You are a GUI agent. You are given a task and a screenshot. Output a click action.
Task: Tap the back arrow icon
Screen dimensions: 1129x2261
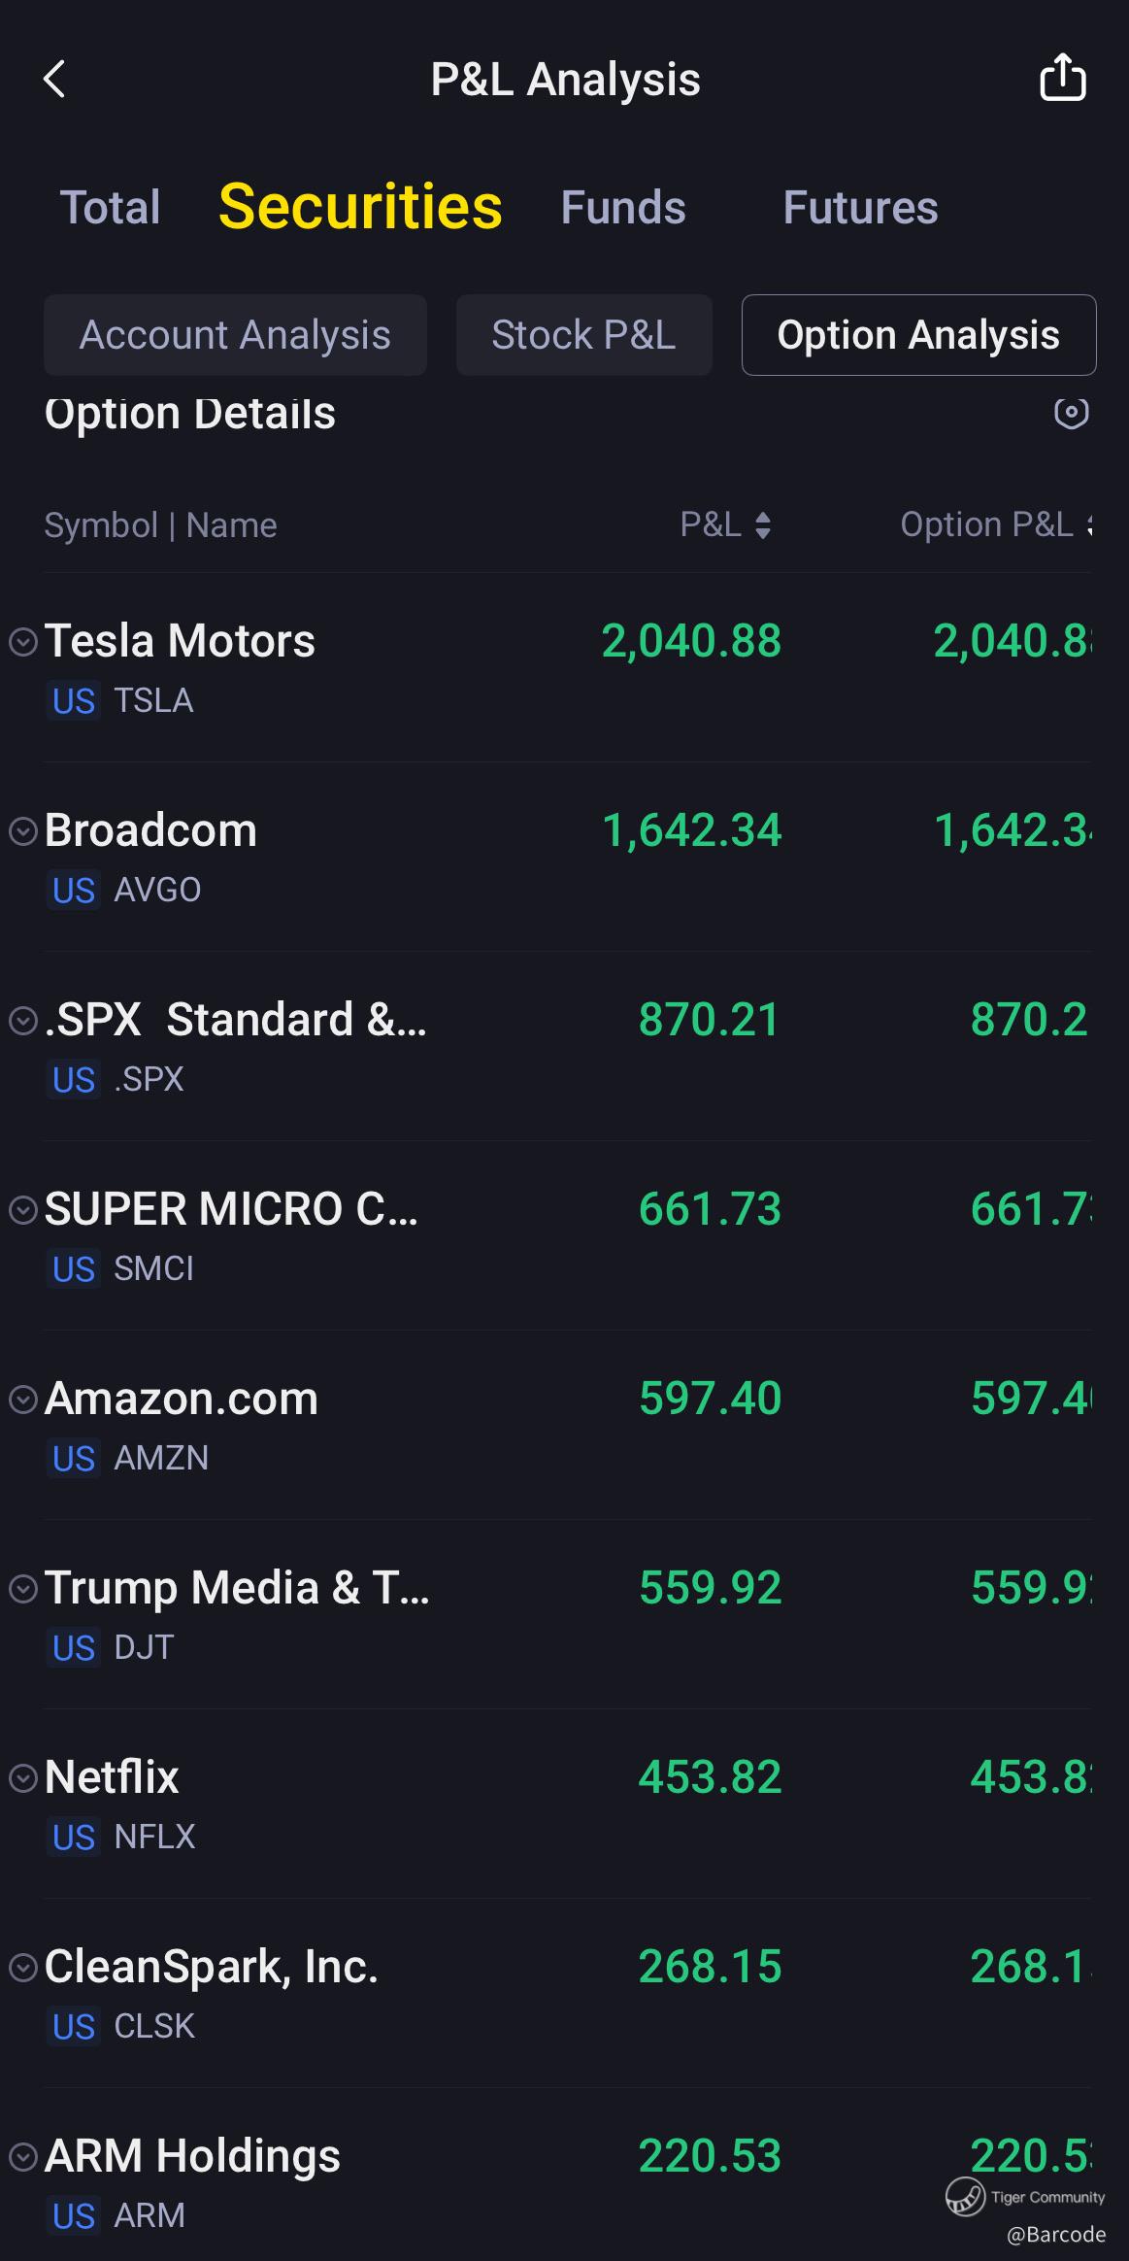coord(55,80)
